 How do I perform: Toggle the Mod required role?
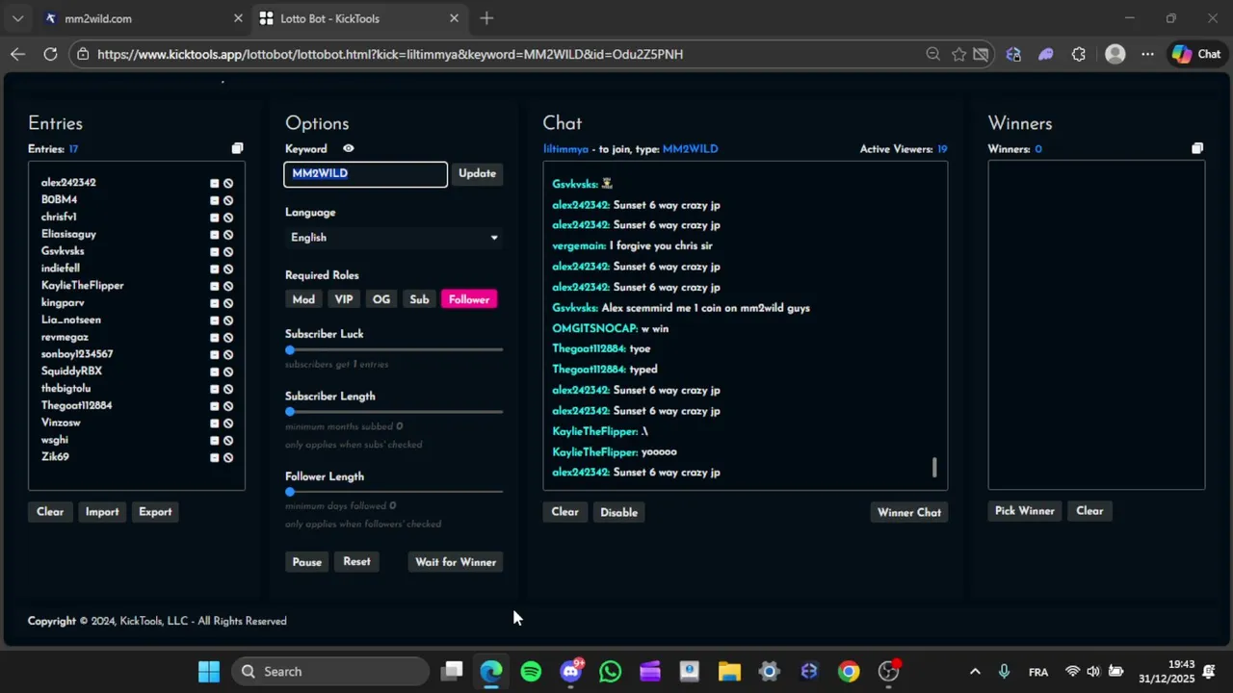pyautogui.click(x=303, y=299)
